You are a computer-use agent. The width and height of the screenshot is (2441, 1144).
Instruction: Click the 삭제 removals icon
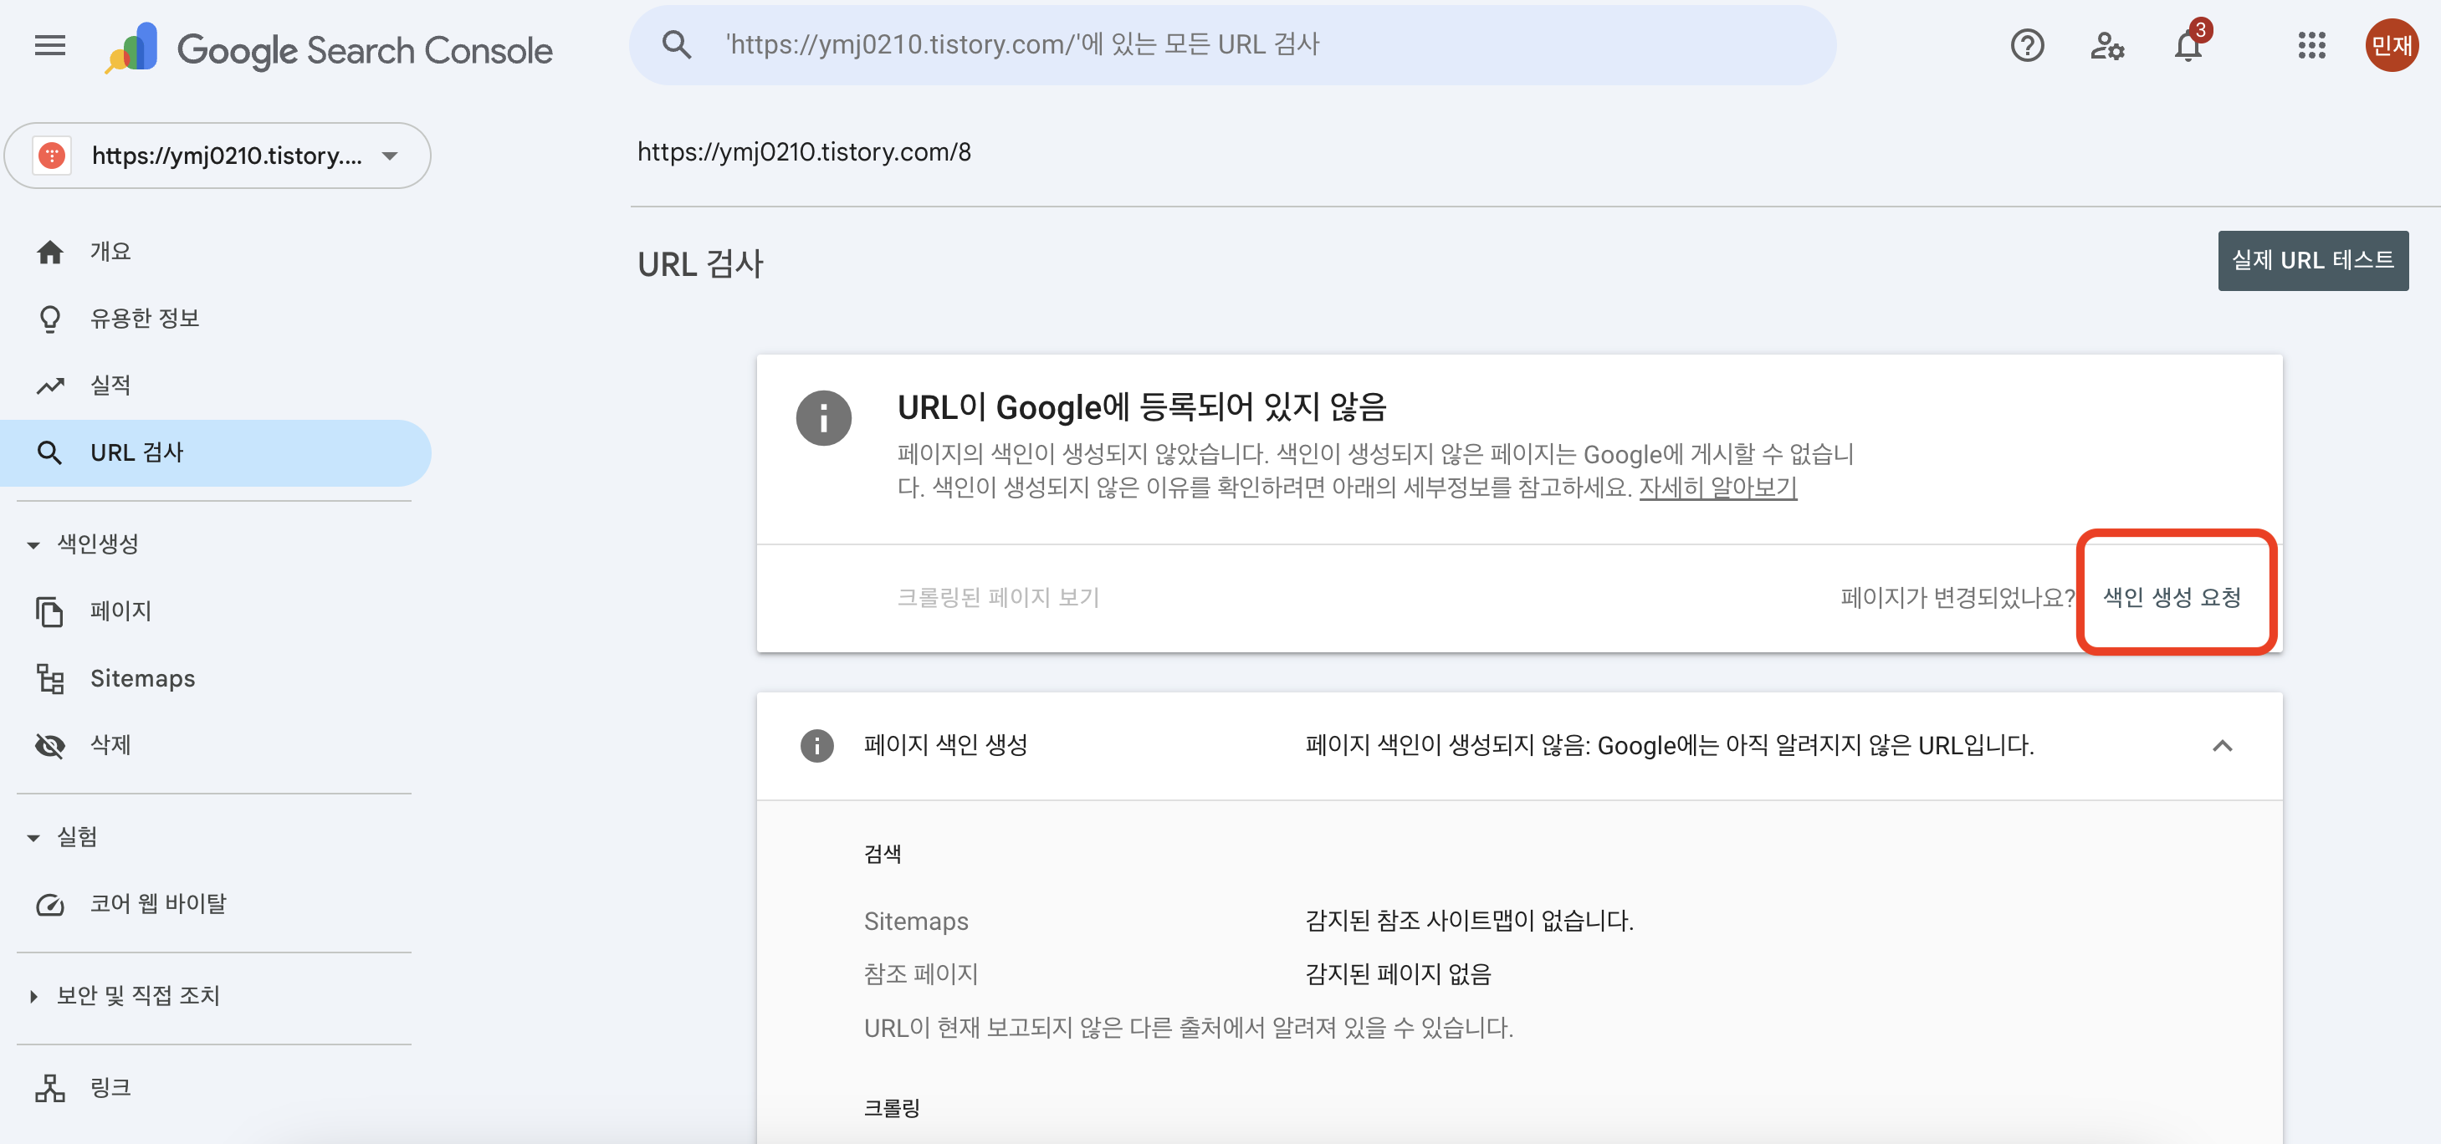point(49,745)
